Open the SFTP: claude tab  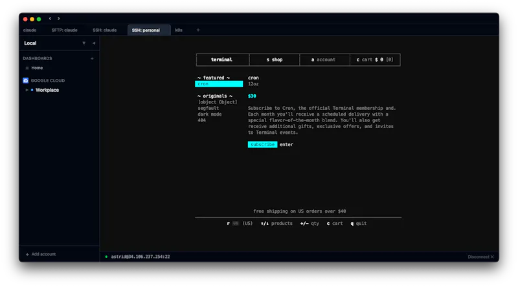click(64, 30)
